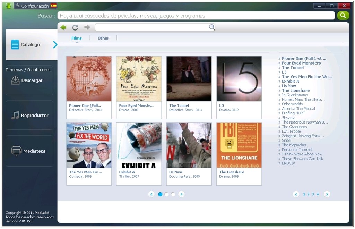This screenshot has width=355, height=229.
Task: Open "Honest Man: The Life o..." link
Action: pyautogui.click(x=303, y=100)
